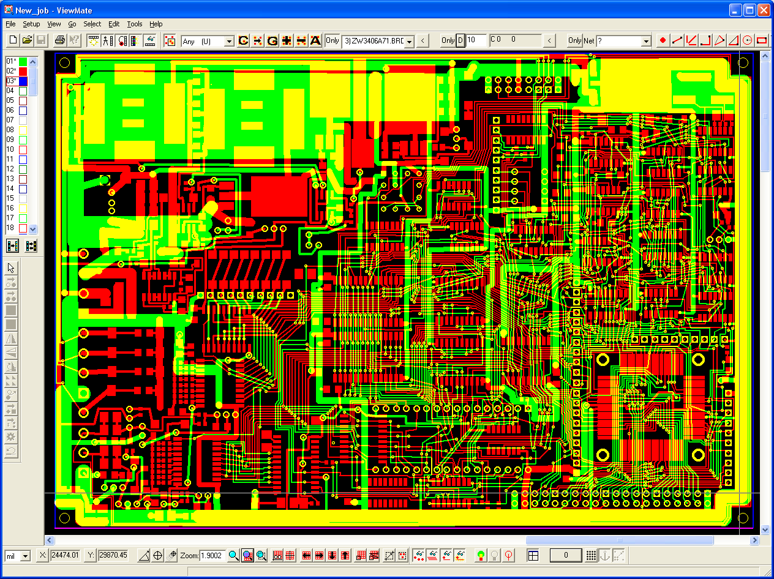Screen dimensions: 774x579
Task: Click the circle draw tool icon
Action: coord(748,40)
